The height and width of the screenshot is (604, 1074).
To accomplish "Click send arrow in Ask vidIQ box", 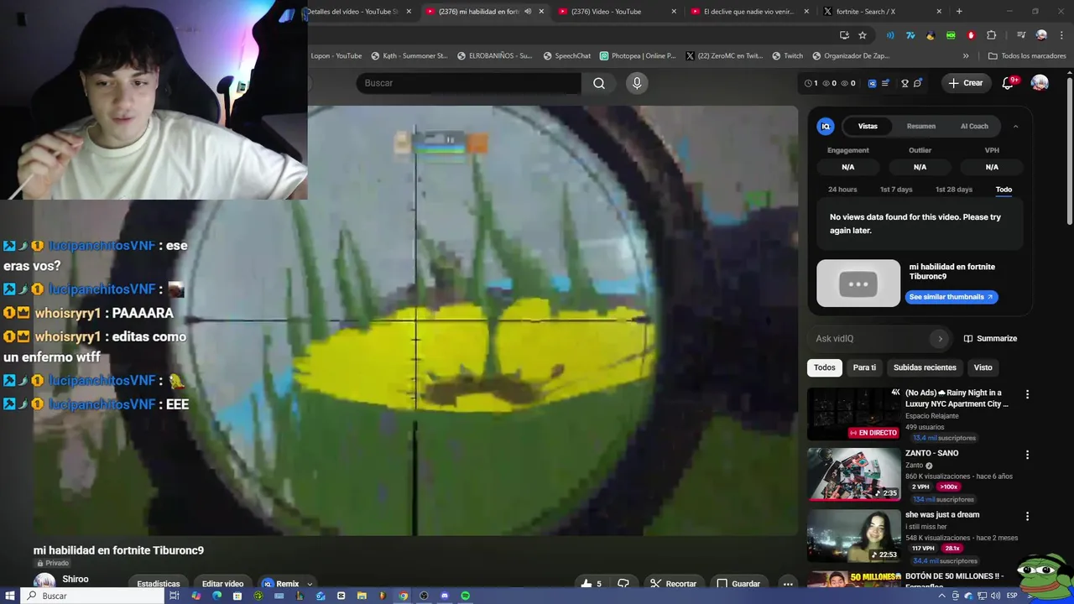I will click(x=940, y=339).
